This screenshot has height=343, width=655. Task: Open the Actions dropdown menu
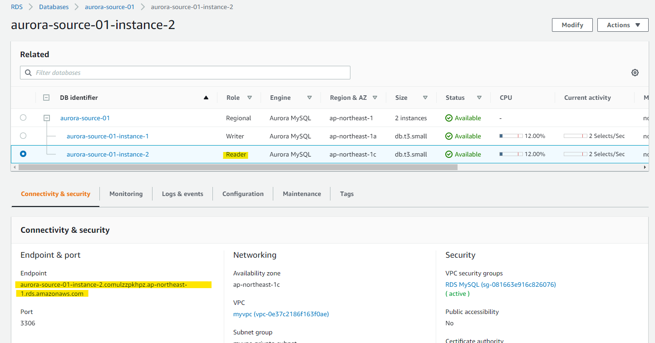tap(623, 25)
